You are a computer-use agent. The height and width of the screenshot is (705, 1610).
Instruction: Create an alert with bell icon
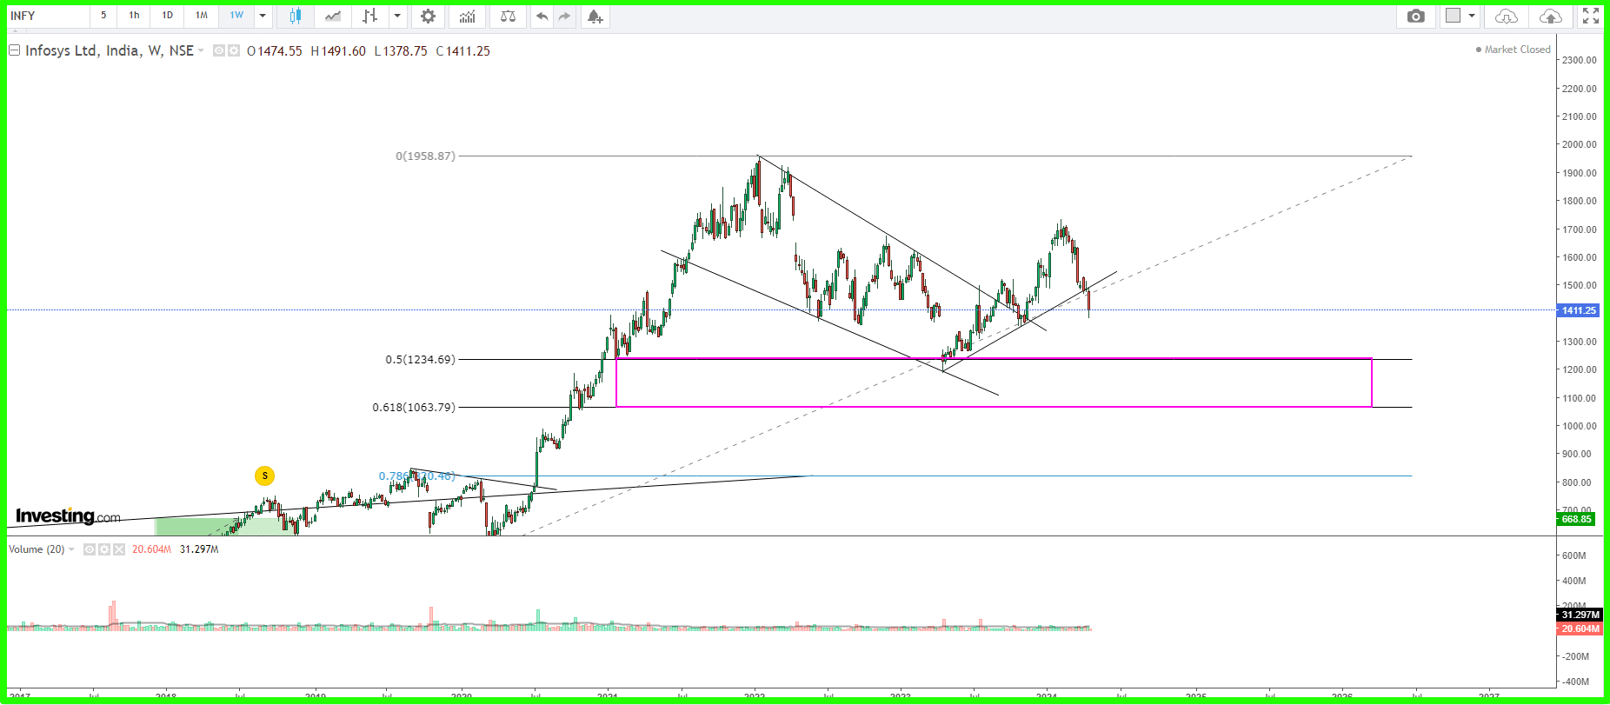pyautogui.click(x=595, y=16)
